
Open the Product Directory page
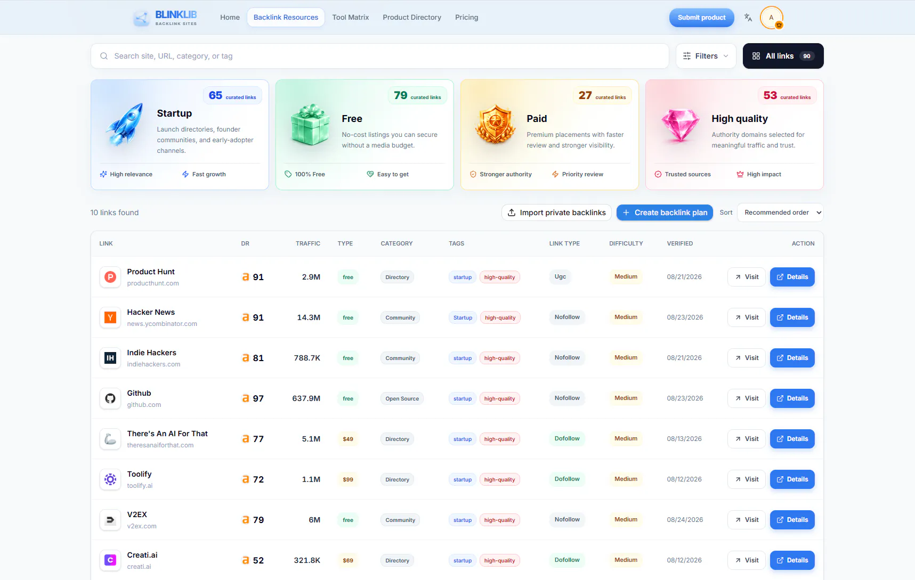coord(412,18)
